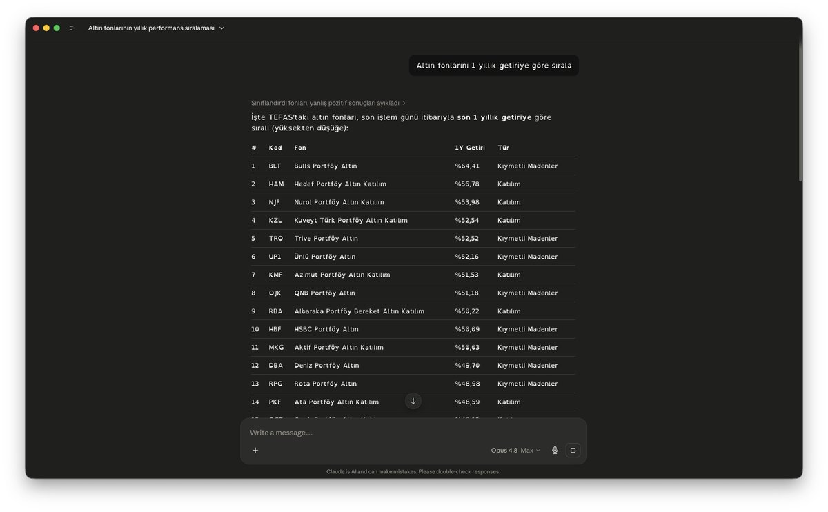The width and height of the screenshot is (828, 512).
Task: Click the return value '%56,78'
Action: (467, 184)
